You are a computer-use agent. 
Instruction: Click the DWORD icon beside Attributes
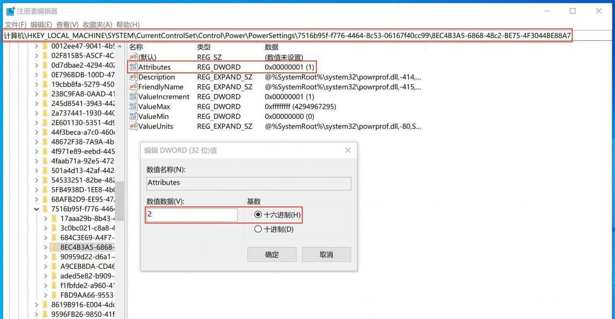pos(133,67)
